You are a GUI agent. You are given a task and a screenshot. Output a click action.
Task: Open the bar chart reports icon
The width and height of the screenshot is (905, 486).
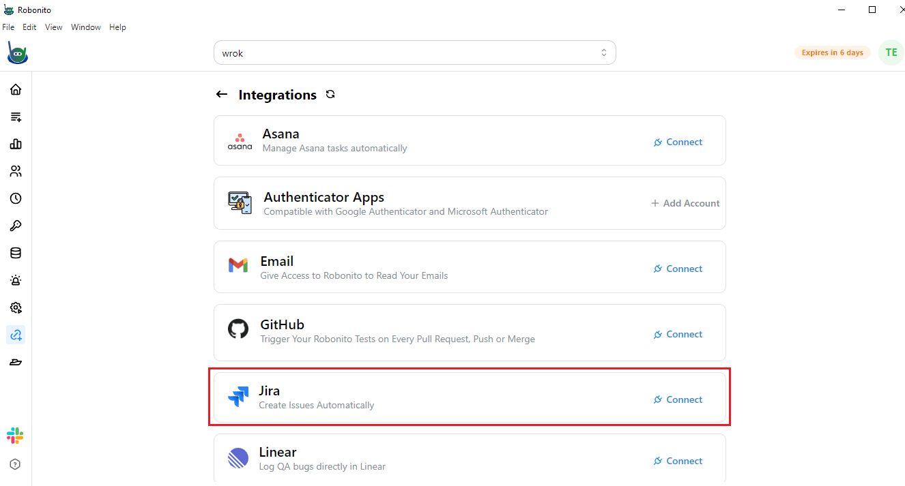(15, 144)
